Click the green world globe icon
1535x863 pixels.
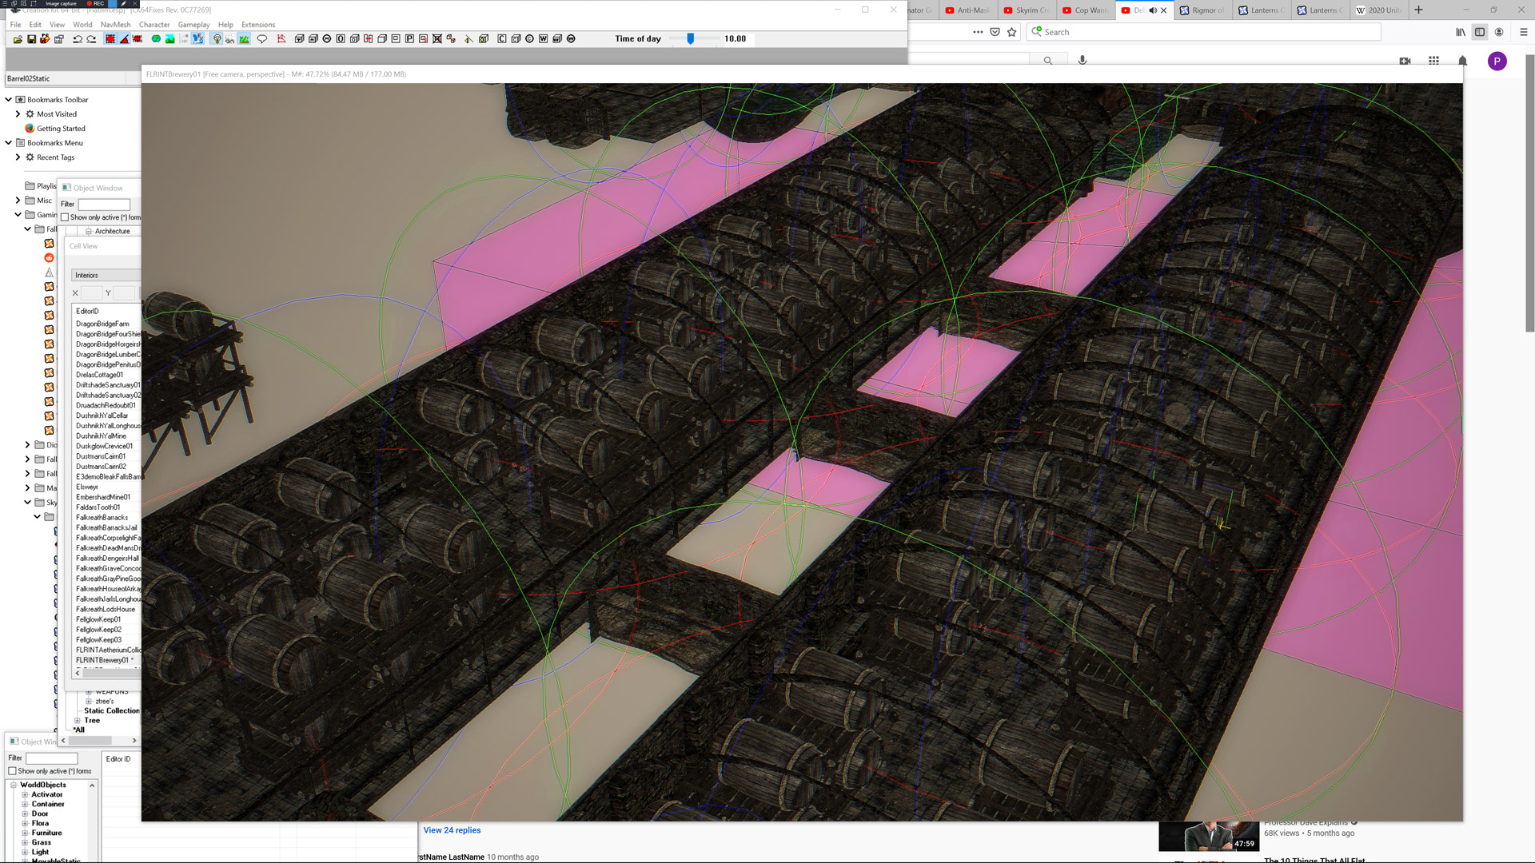coord(156,38)
